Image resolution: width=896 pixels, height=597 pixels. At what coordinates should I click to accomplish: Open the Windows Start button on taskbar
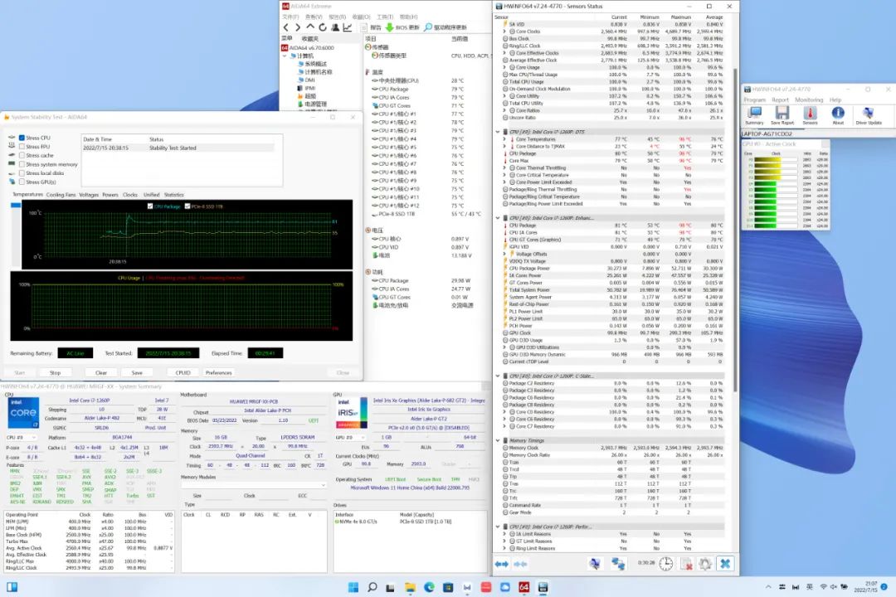click(x=353, y=587)
